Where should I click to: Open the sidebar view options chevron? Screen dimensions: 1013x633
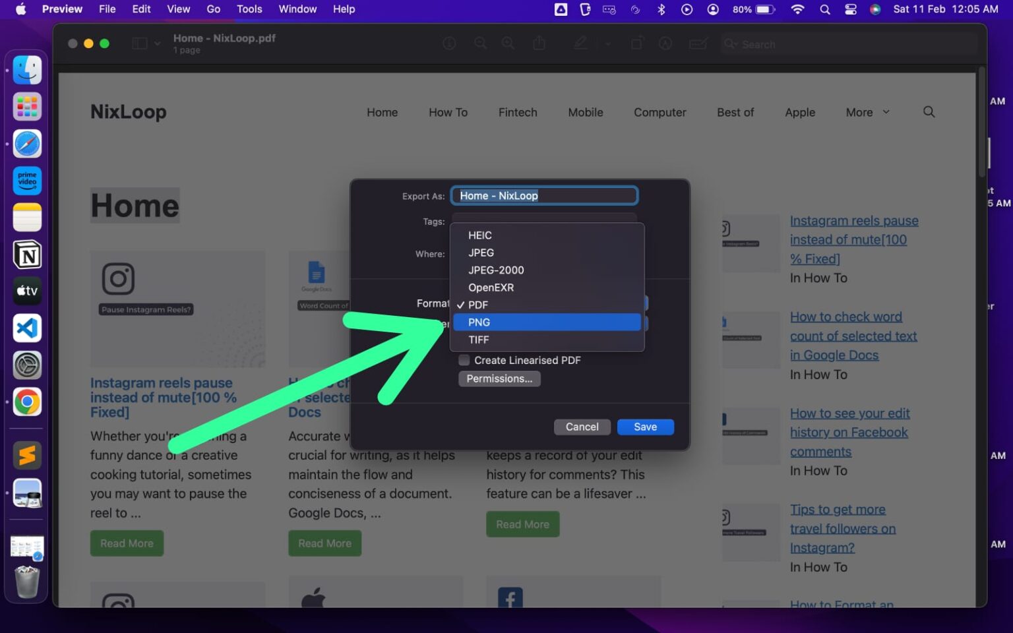[157, 44]
